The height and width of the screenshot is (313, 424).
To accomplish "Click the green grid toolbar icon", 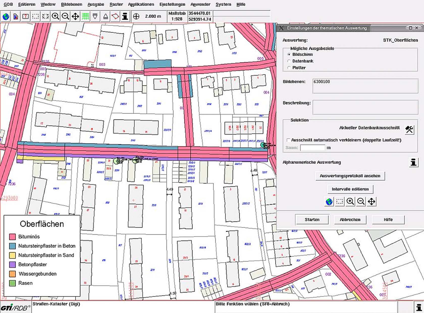I will pos(85,17).
